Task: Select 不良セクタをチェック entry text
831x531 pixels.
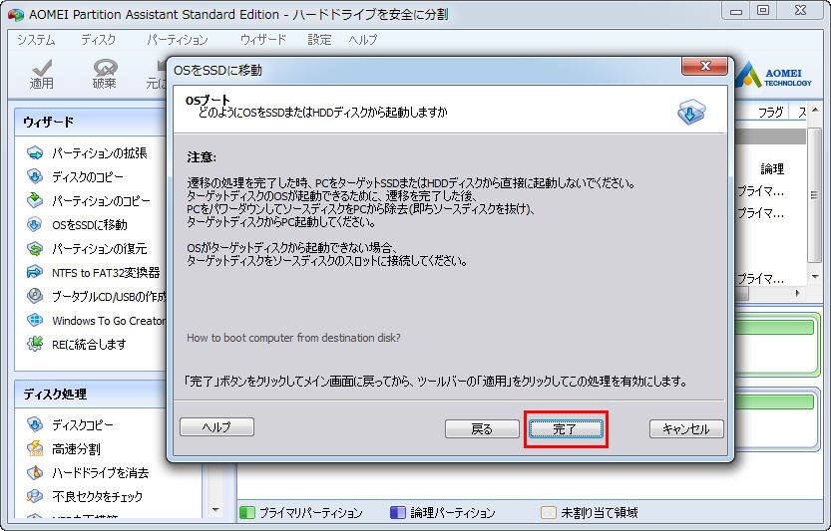Action: 98,496
